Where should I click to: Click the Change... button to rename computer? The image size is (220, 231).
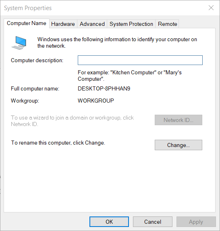point(178,145)
